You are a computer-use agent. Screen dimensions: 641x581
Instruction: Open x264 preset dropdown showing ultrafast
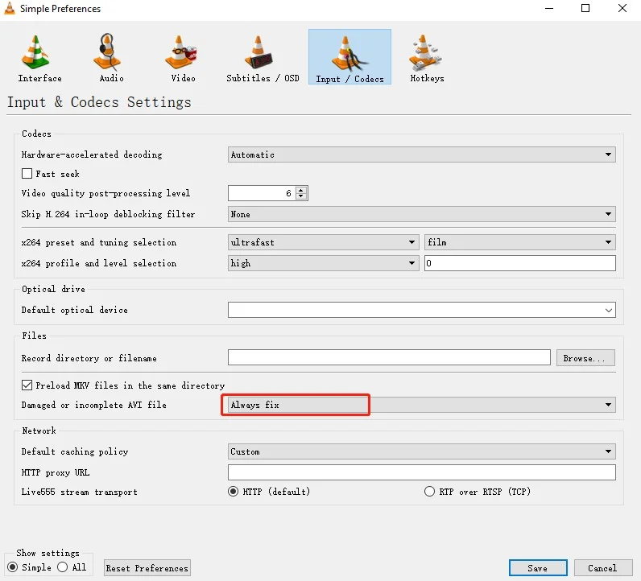(324, 242)
